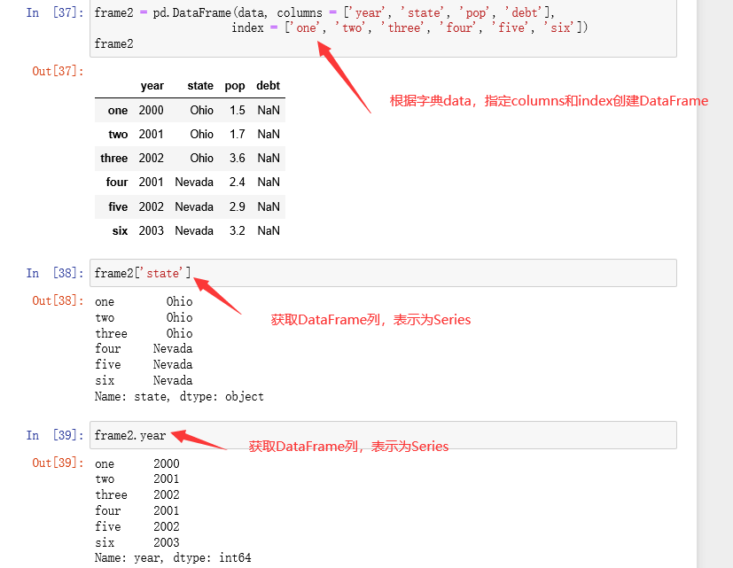
Task: Click the pop value 1.7 cell
Action: [x=237, y=134]
